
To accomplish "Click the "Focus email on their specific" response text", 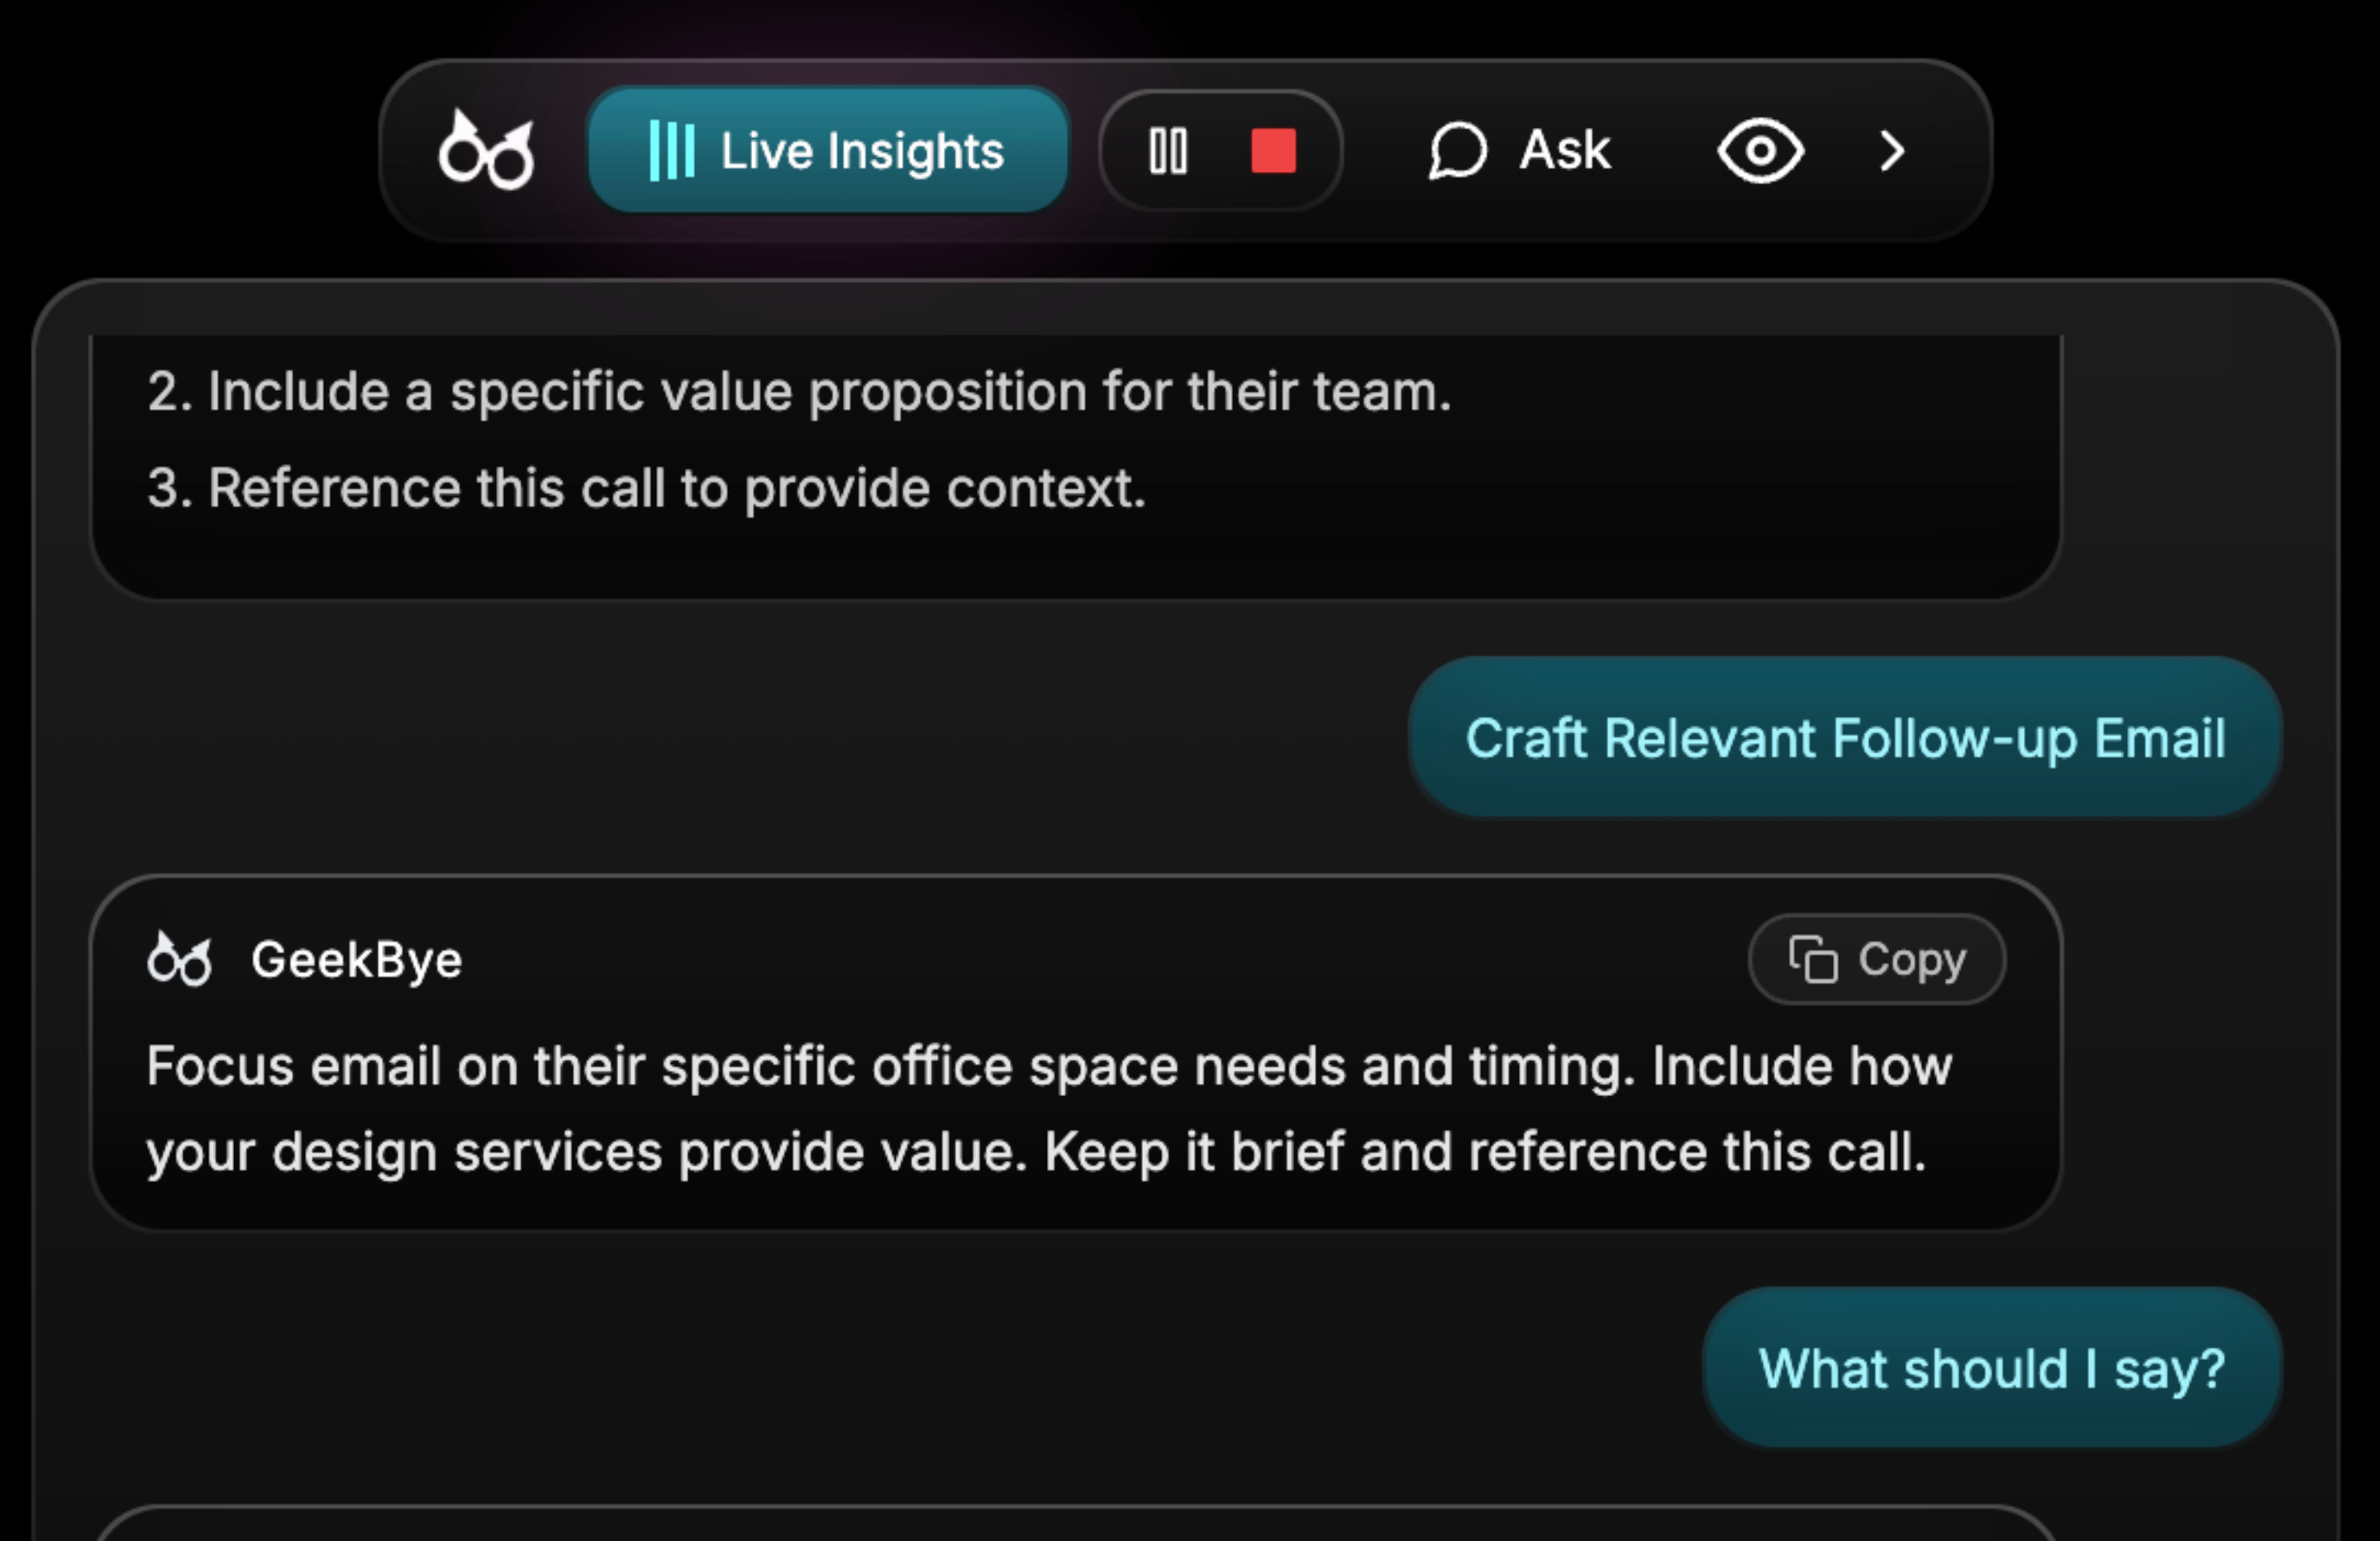I will pyautogui.click(x=1048, y=1108).
